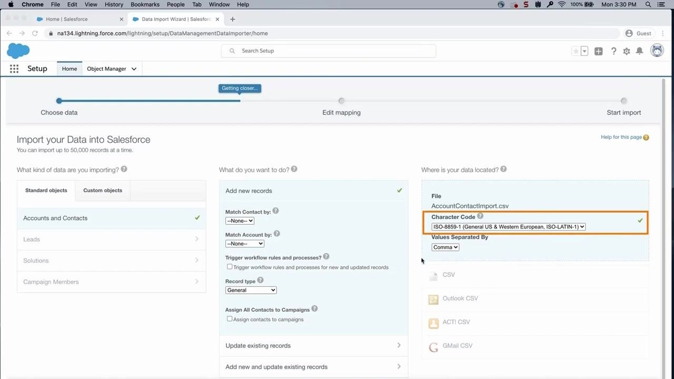This screenshot has width=674, height=379.
Task: Open the Object Manager dropdown arrow
Action: pos(134,69)
